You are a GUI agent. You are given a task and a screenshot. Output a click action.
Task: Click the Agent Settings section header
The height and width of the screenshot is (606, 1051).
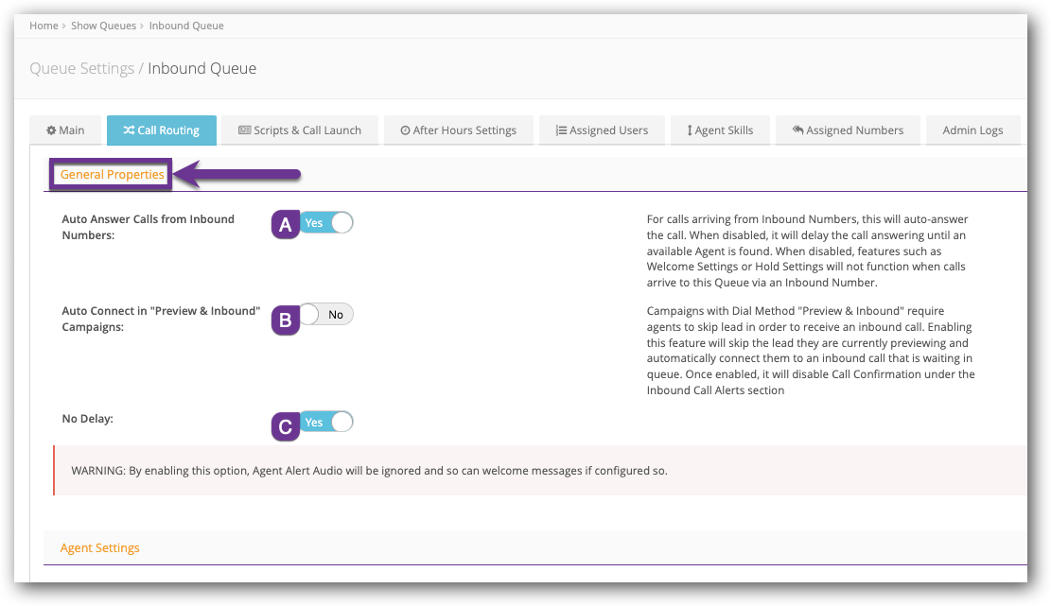99,548
